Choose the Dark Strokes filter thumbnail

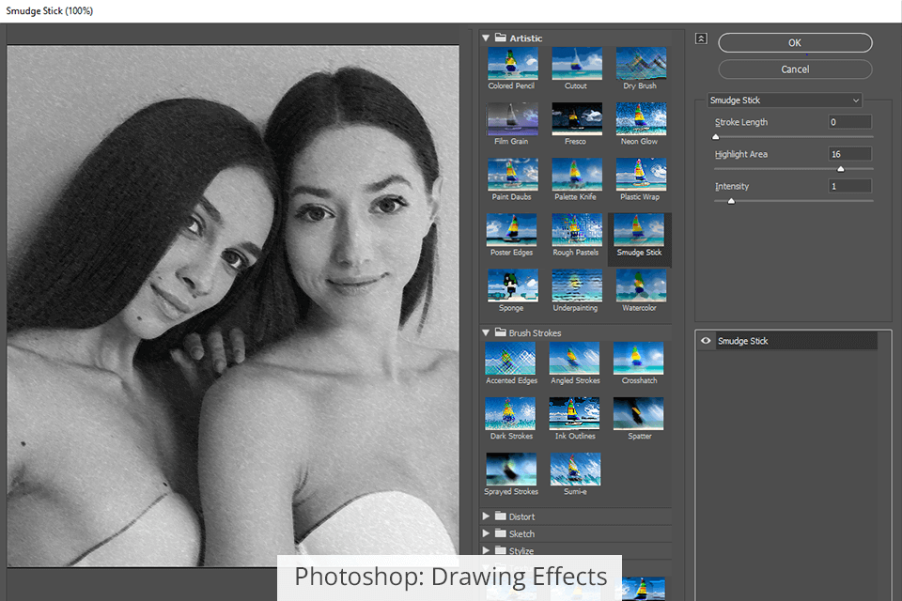coord(510,413)
